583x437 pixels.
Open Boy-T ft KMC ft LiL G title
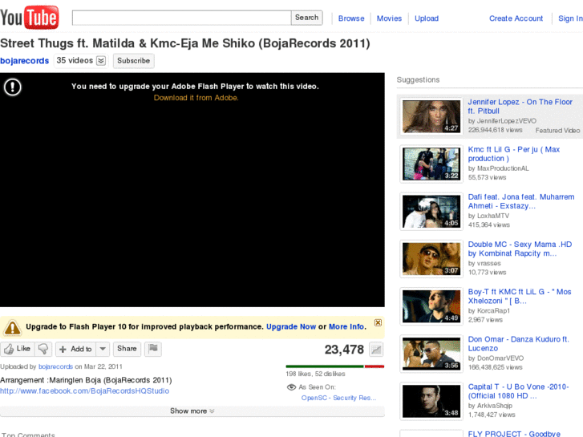coord(520,297)
